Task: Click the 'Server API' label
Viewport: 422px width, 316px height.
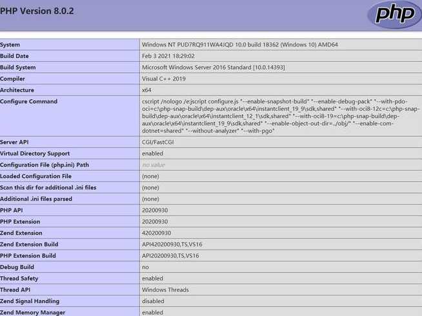Action: 14,142
